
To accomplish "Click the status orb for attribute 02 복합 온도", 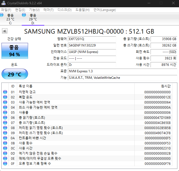I will click(x=5, y=97).
